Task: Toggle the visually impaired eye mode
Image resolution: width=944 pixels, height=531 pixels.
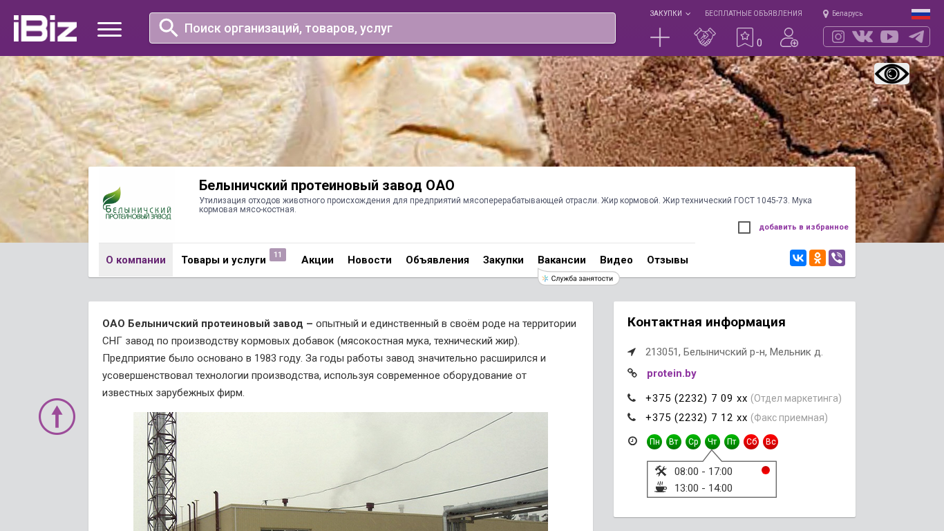Action: click(x=891, y=74)
